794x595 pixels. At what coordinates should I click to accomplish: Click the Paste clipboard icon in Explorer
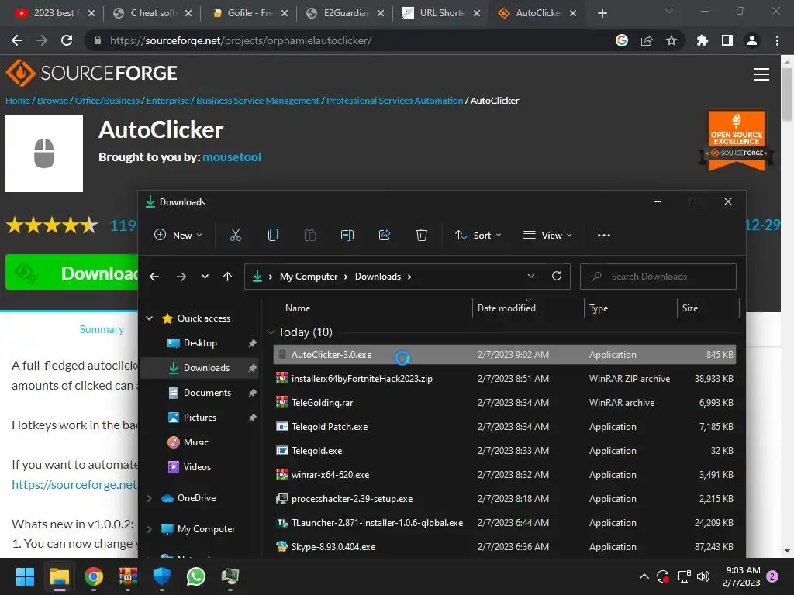click(x=310, y=235)
